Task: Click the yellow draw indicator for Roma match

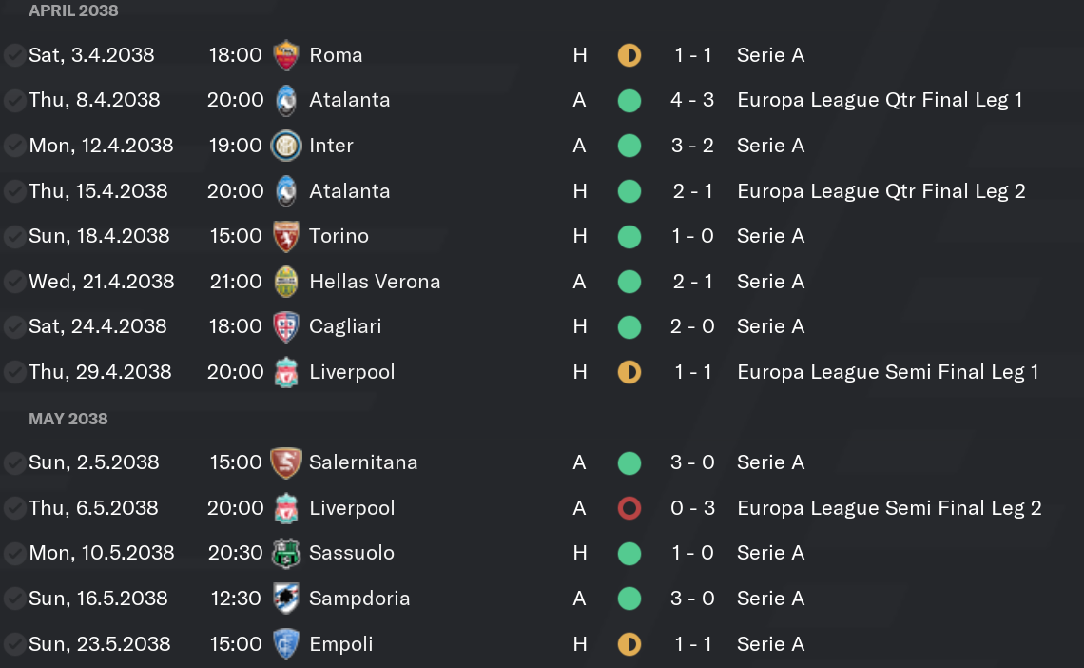Action: (x=629, y=55)
